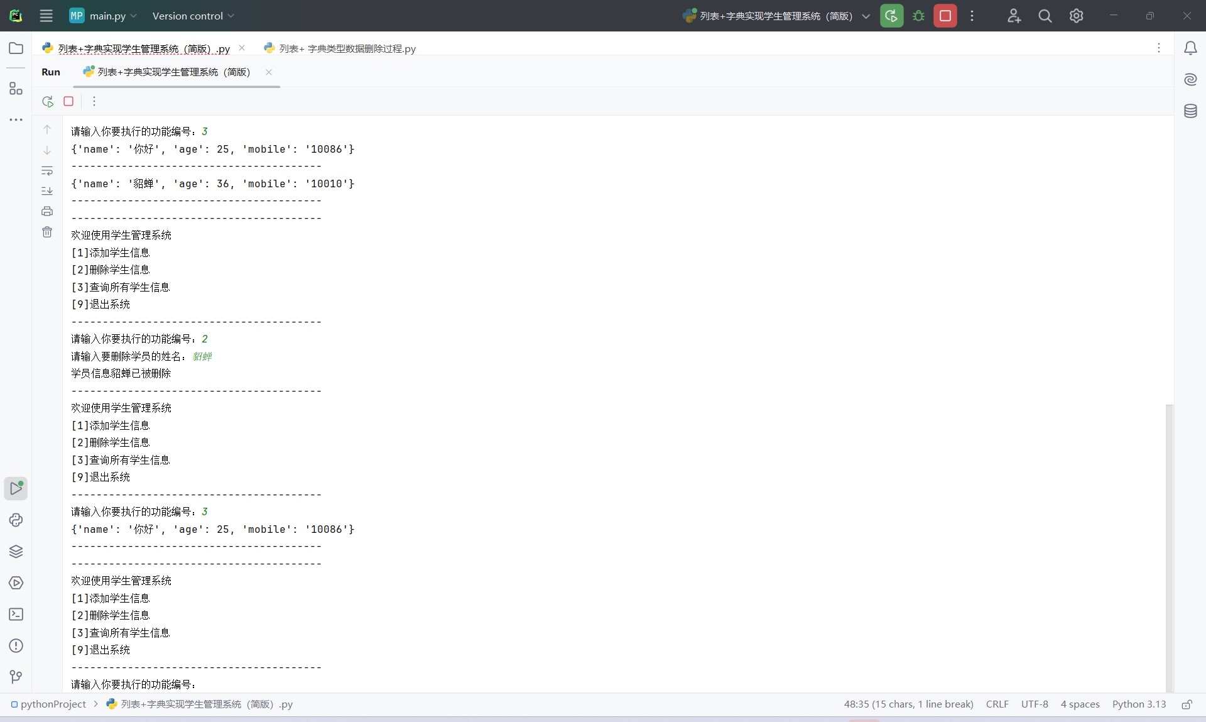The height and width of the screenshot is (722, 1206).
Task: Stop the process with red square icon
Action: (x=68, y=101)
